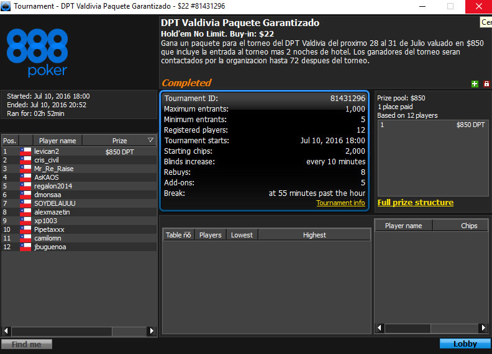Sort player list by Pos. column
492x354 pixels.
click(9, 141)
